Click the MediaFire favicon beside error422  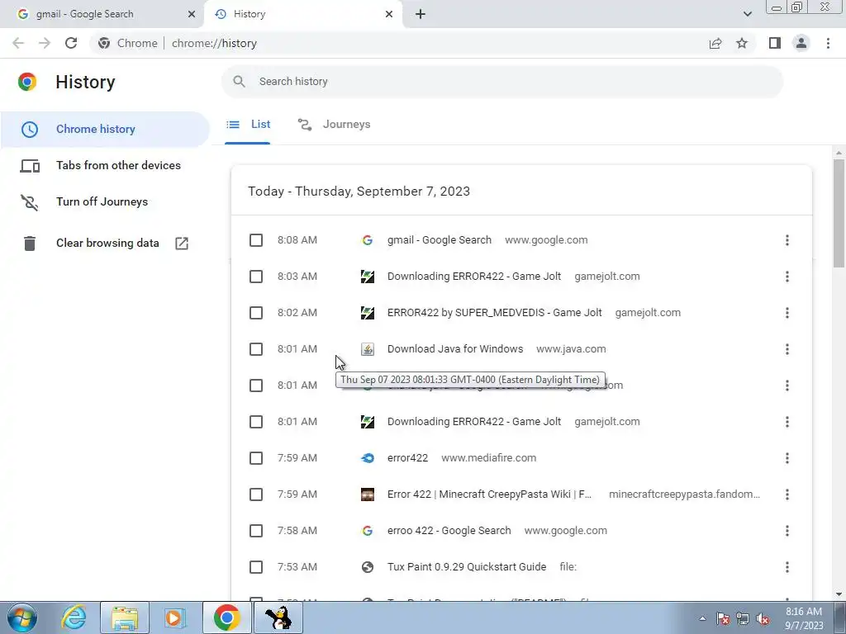pyautogui.click(x=368, y=458)
